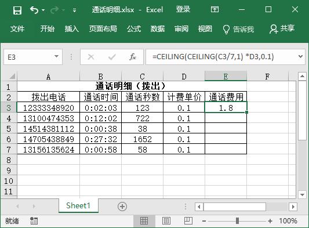The image size is (309, 228).
Task: Click the formula bar CEILING formula
Action: 213,57
